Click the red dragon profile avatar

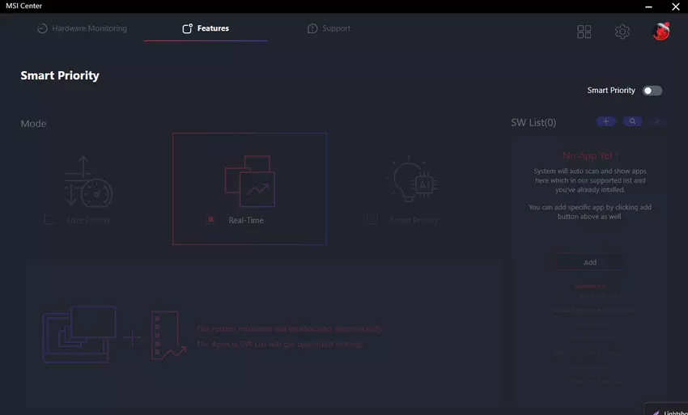(660, 32)
